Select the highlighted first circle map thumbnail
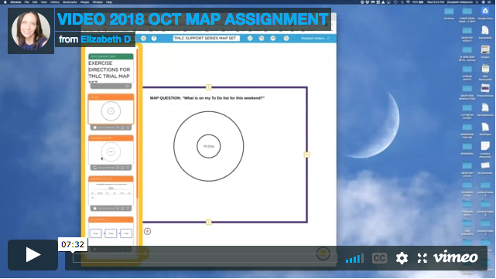496x279 pixels. [111, 109]
